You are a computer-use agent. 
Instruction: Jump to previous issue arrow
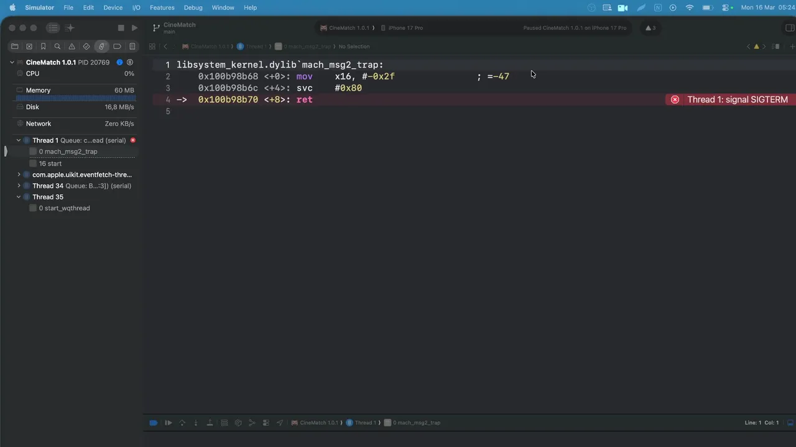[x=748, y=47]
